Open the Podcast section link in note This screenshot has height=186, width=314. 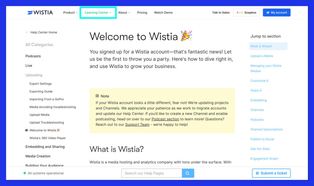coord(165,119)
